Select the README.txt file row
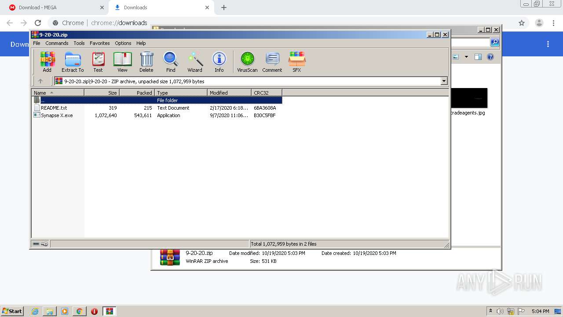This screenshot has height=317, width=563. (157, 108)
